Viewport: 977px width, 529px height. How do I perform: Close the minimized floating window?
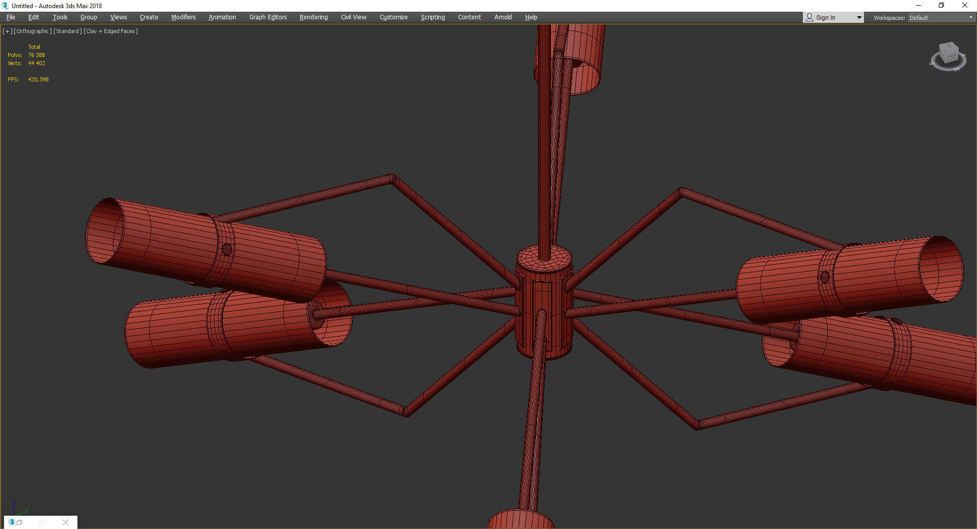66,522
